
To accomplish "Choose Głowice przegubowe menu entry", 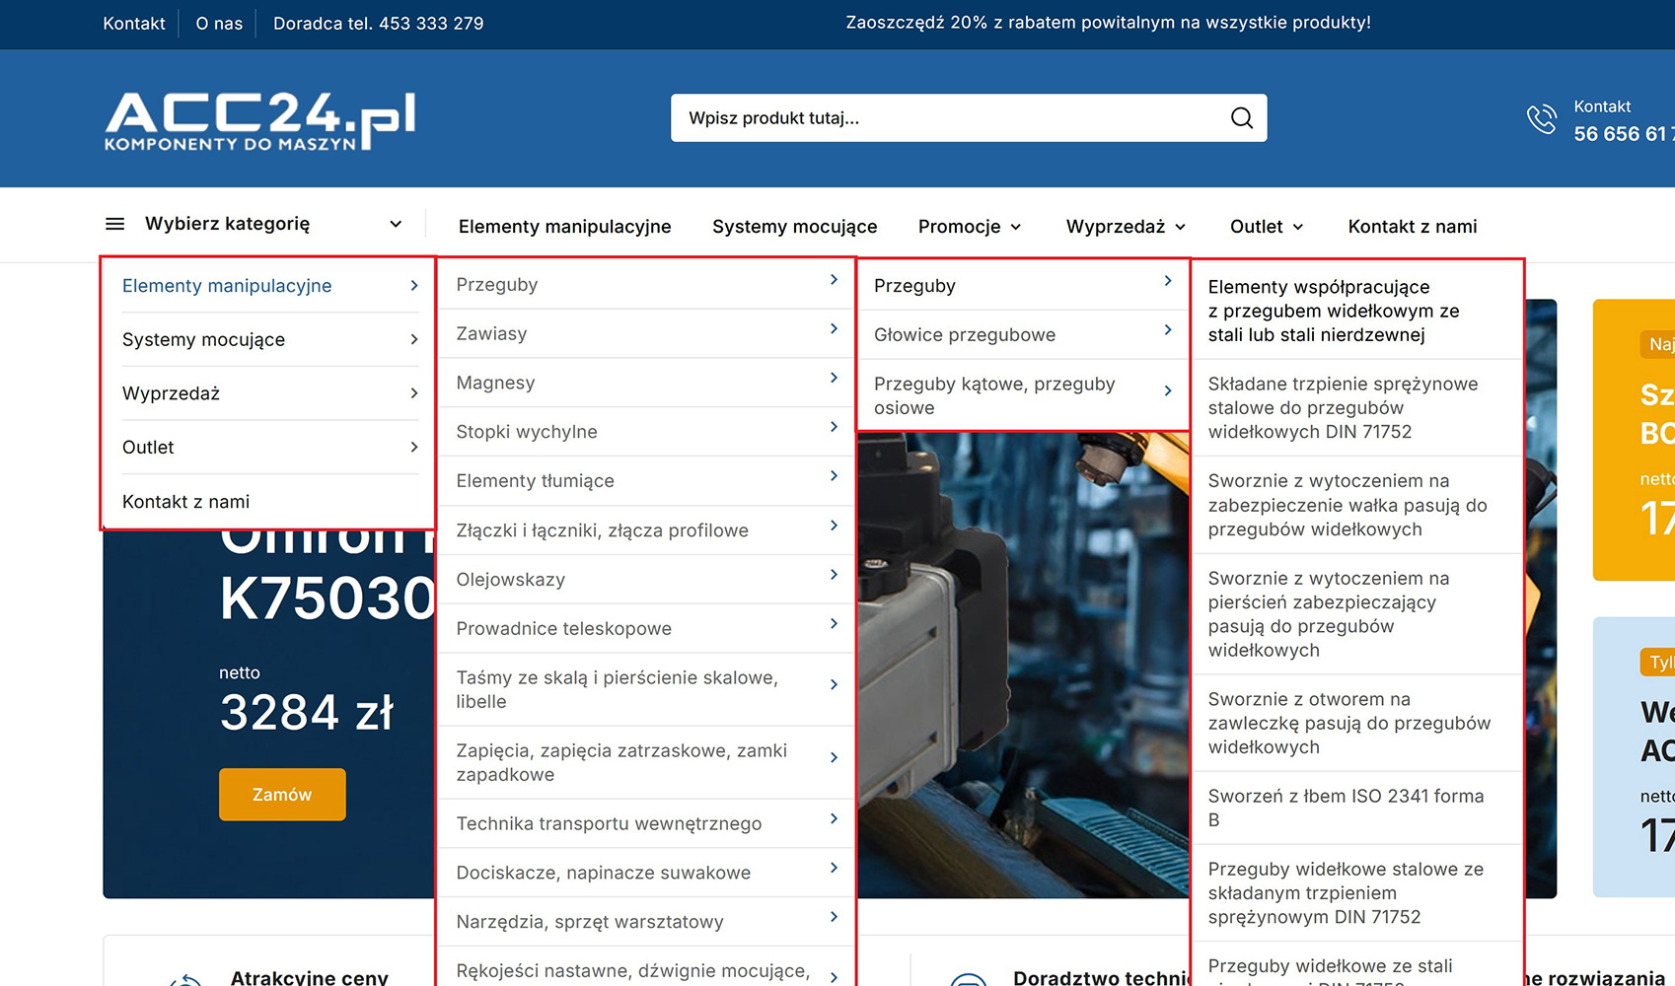I will click(964, 335).
